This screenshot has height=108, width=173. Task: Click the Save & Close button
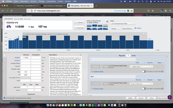162,98
